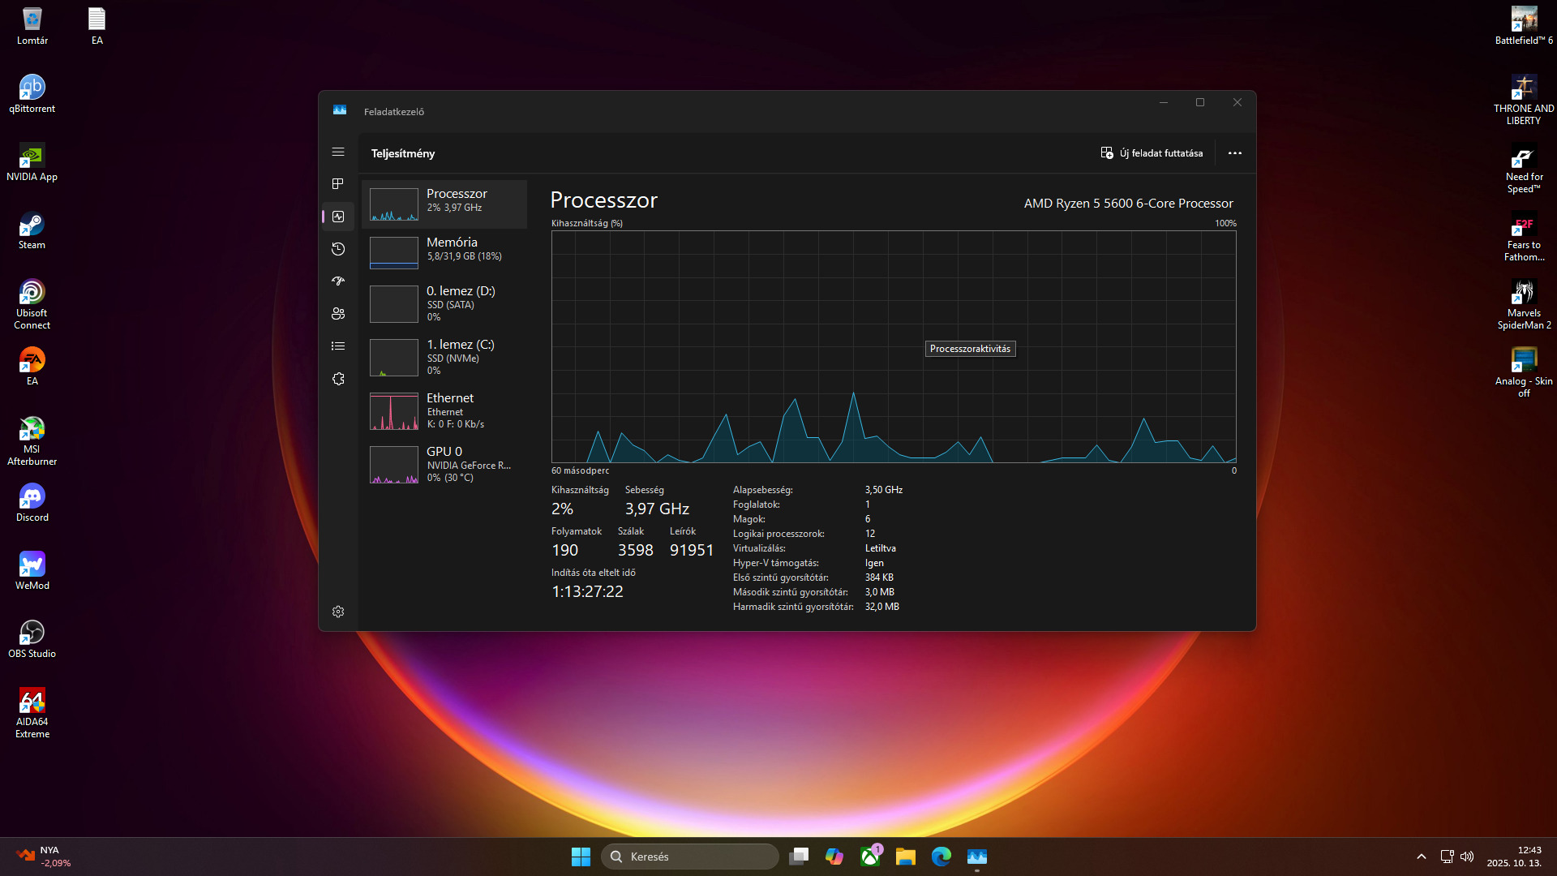Select the Ethernet performance entry

[444, 410]
